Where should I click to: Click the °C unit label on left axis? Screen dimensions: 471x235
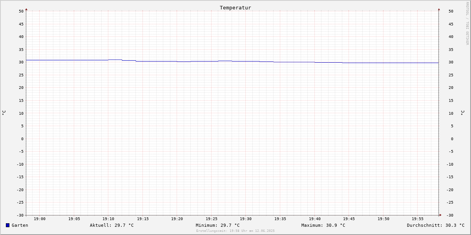[x=4, y=113]
